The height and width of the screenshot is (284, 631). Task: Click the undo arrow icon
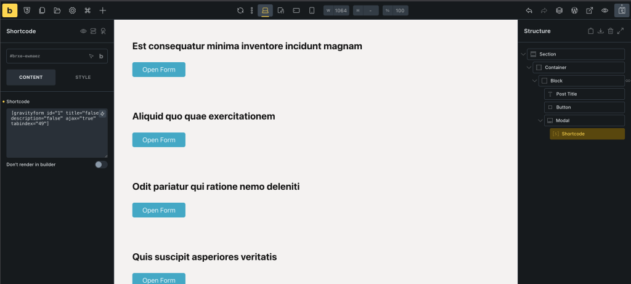529,10
